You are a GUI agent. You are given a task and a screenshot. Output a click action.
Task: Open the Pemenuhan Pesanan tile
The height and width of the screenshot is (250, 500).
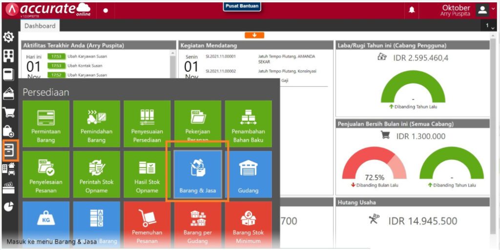(x=147, y=225)
